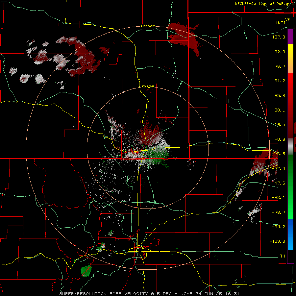Click the 30.1 velocity scale value
Screen dimensions: 296x296
(280, 110)
